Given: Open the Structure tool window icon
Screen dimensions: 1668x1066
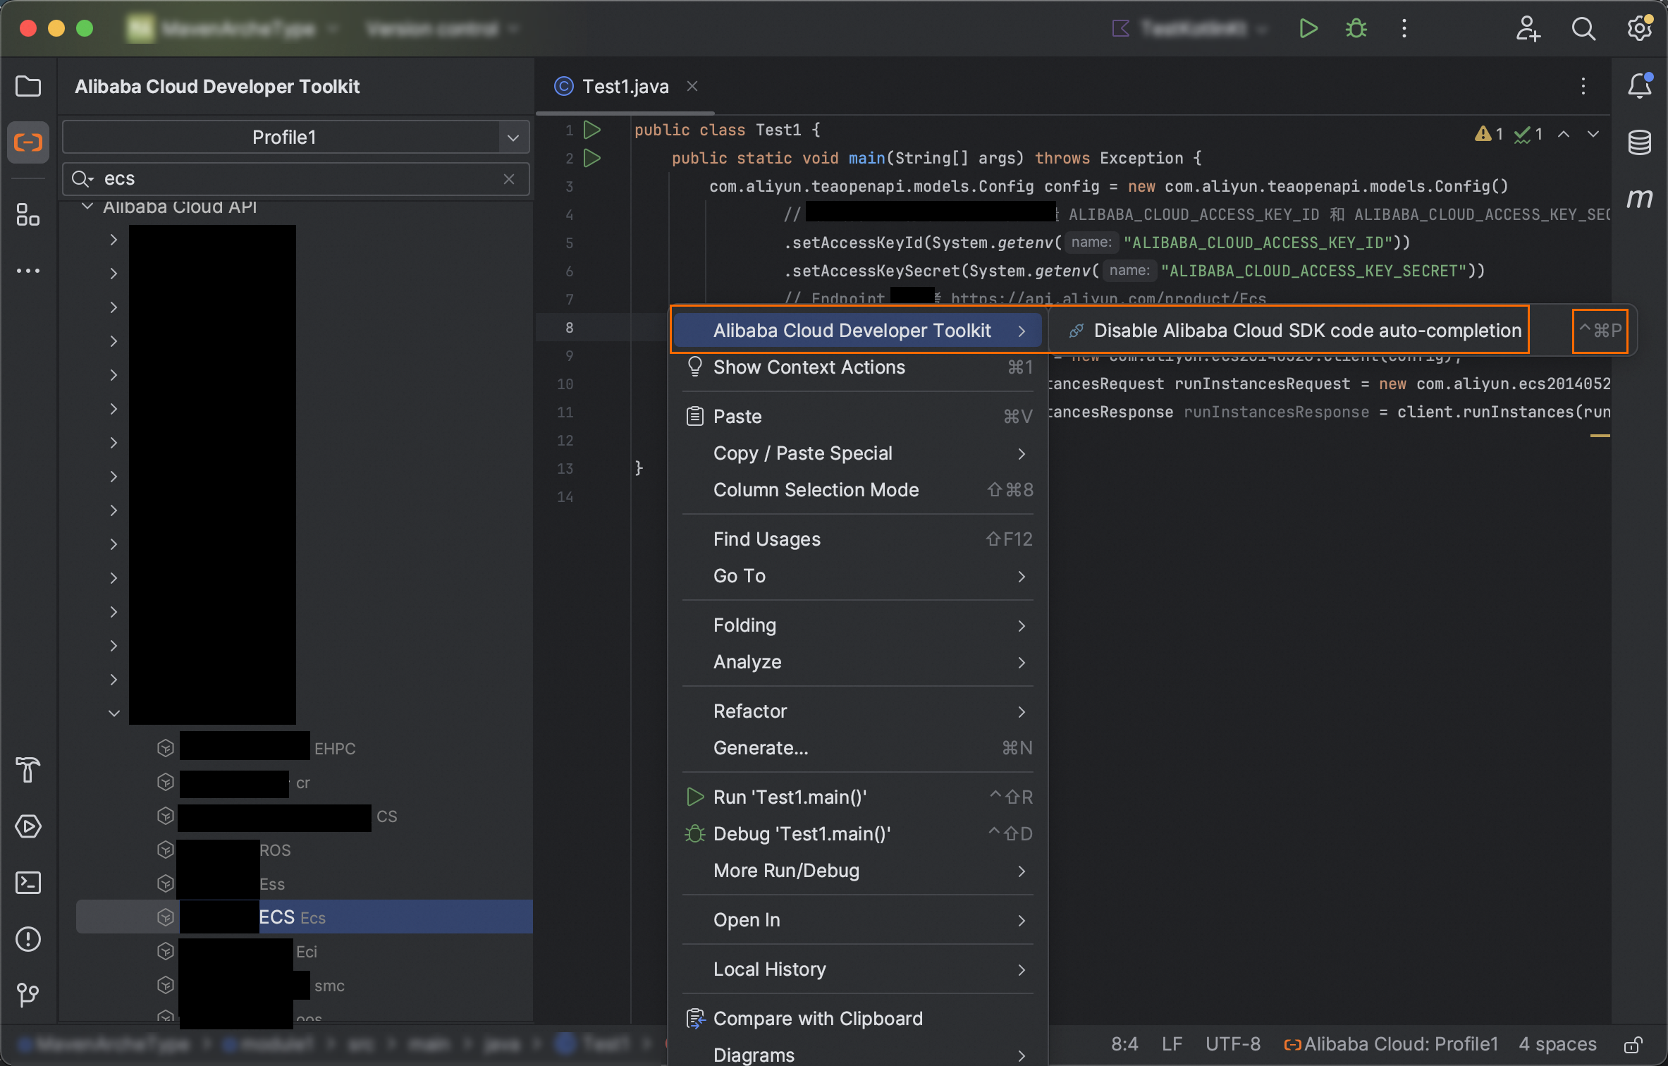Looking at the screenshot, I should click(x=28, y=214).
